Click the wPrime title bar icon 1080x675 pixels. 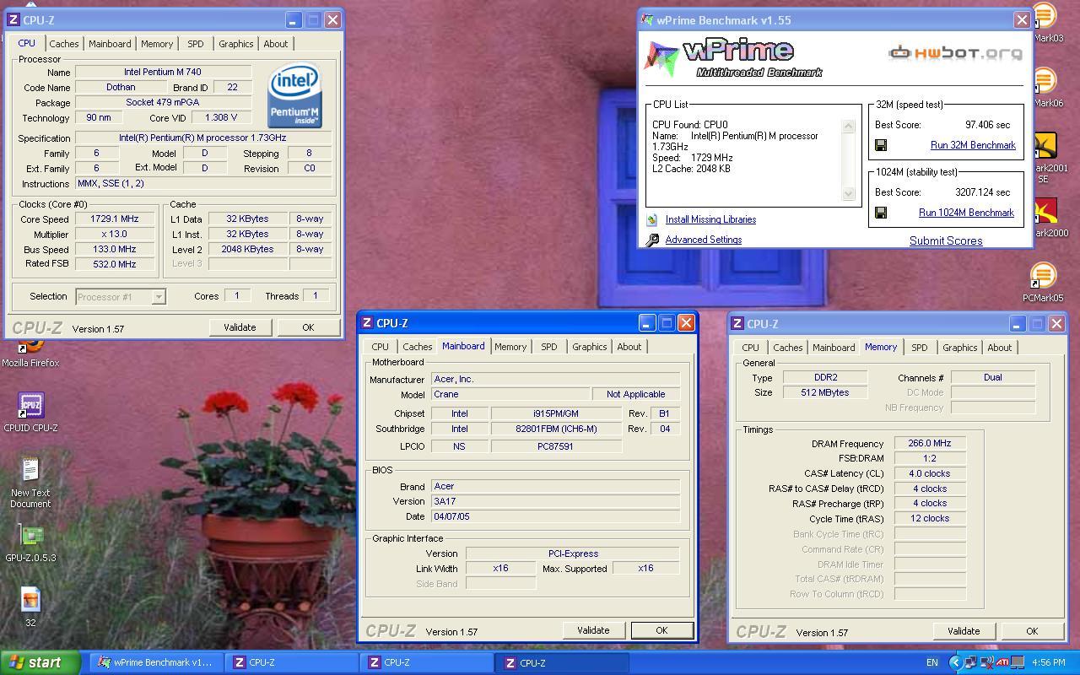click(x=647, y=19)
